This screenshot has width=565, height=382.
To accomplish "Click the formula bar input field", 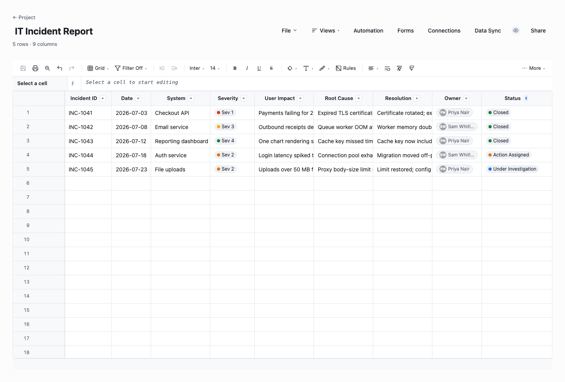I will [317, 82].
